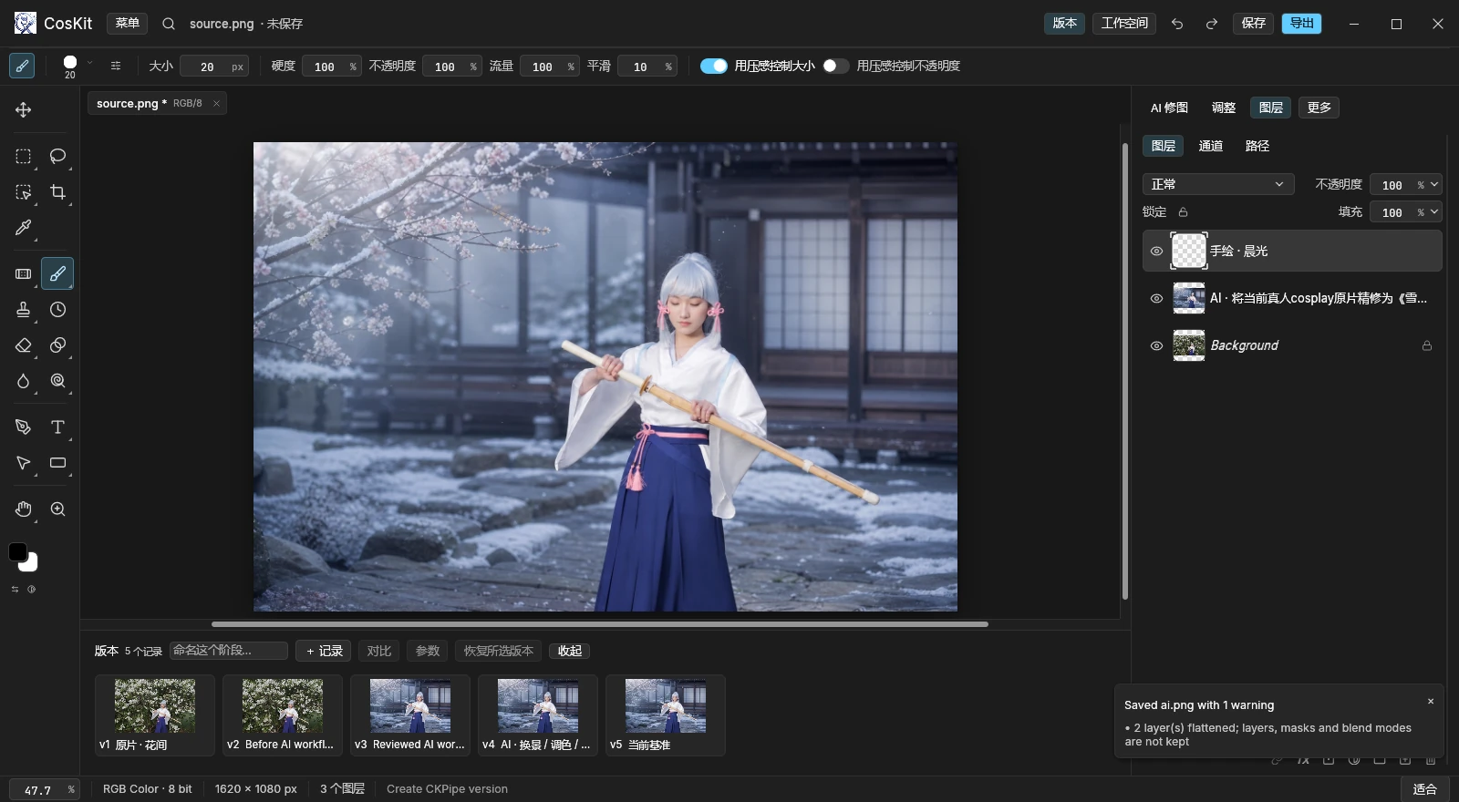The width and height of the screenshot is (1459, 802).
Task: Switch to the 调整 tab
Action: coord(1224,108)
